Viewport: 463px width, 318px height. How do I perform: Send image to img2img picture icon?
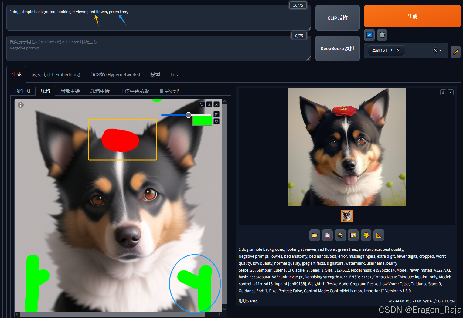coord(353,235)
